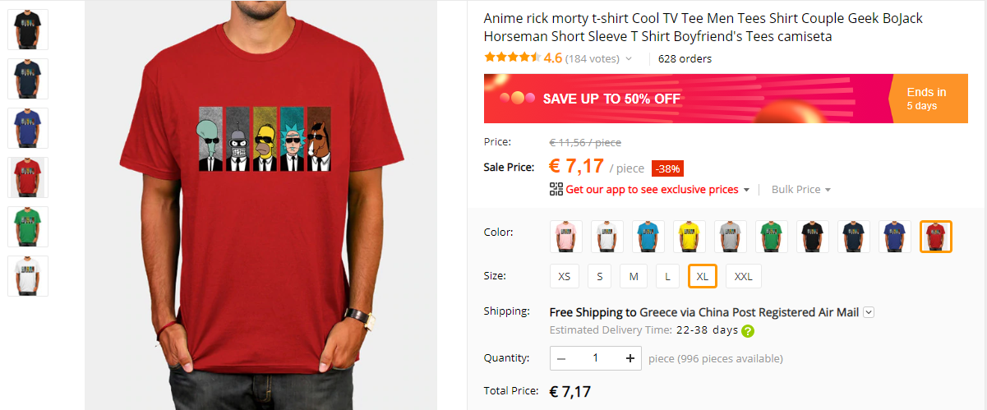987x410 pixels.
Task: Expand the Bulk Price dropdown
Action: 801,190
